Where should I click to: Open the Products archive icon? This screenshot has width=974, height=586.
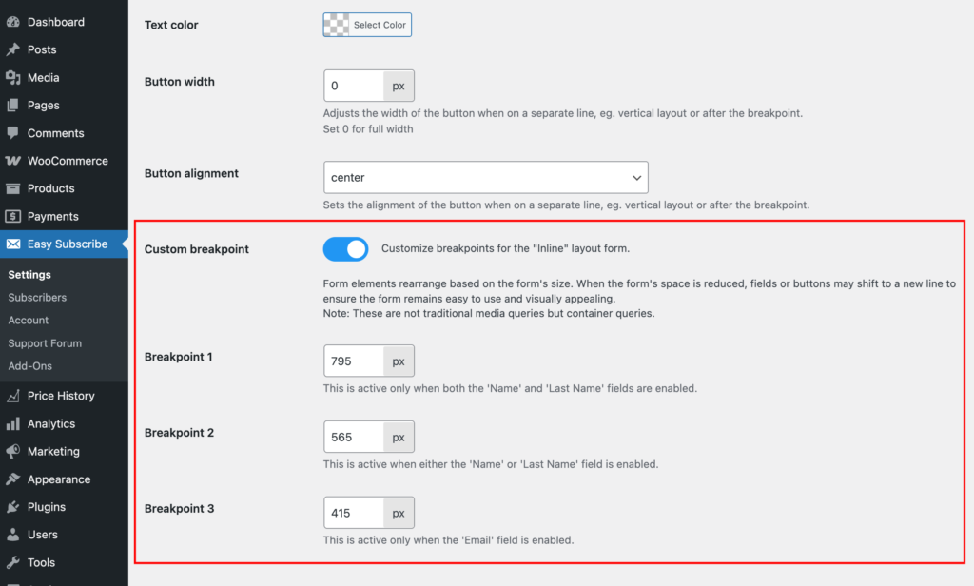[x=13, y=188]
